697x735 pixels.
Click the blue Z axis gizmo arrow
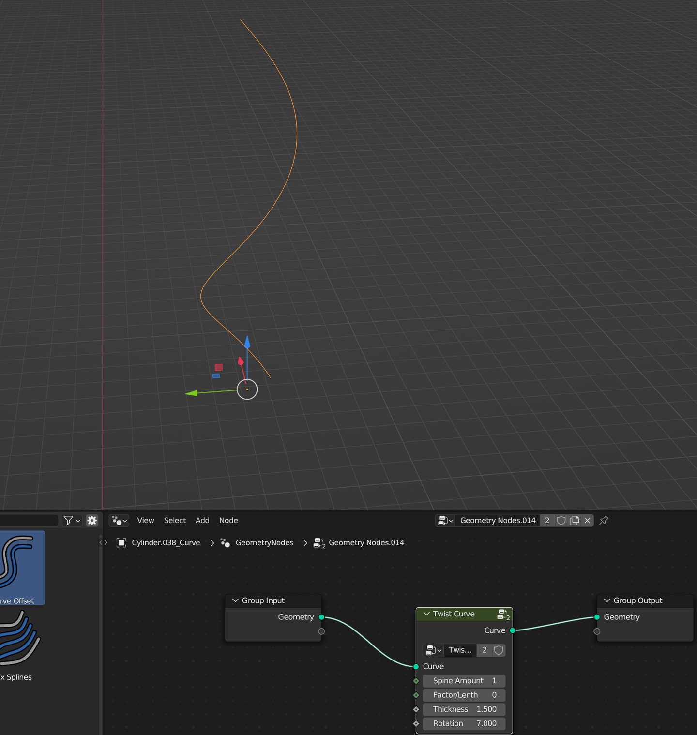[247, 342]
